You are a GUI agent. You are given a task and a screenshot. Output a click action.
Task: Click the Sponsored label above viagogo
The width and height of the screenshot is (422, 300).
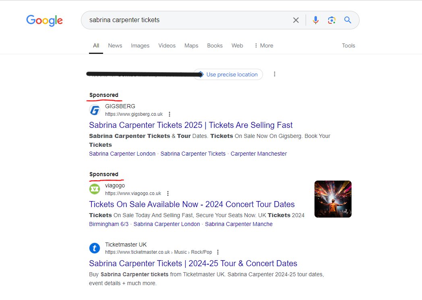point(103,174)
